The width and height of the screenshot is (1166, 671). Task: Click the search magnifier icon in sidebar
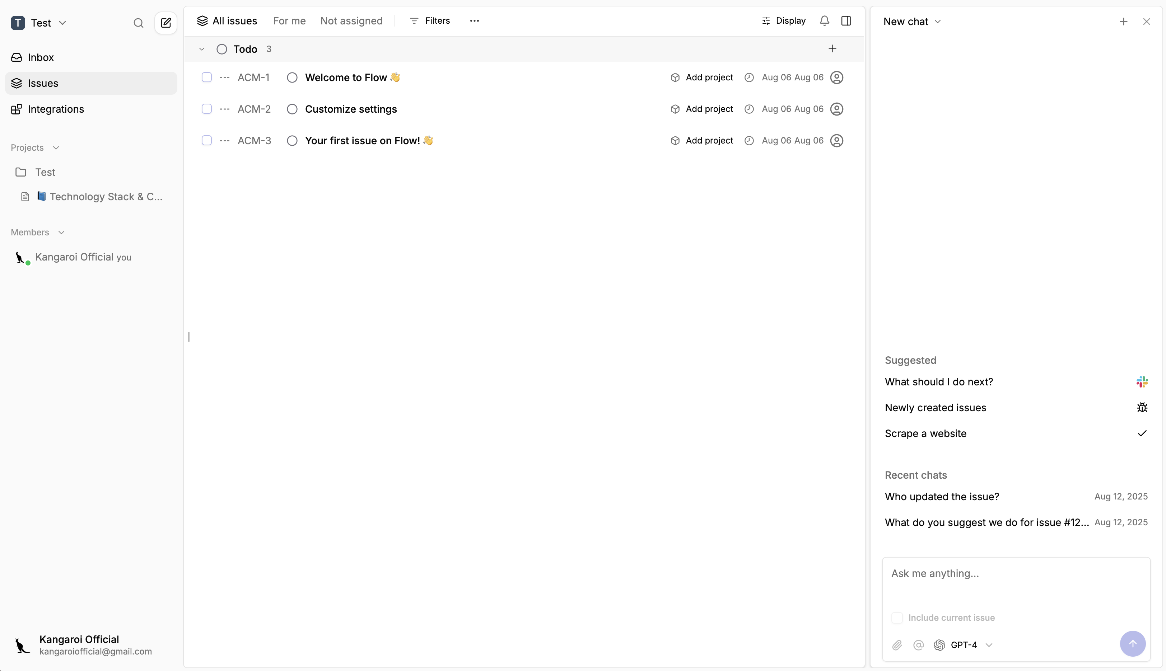click(x=138, y=23)
